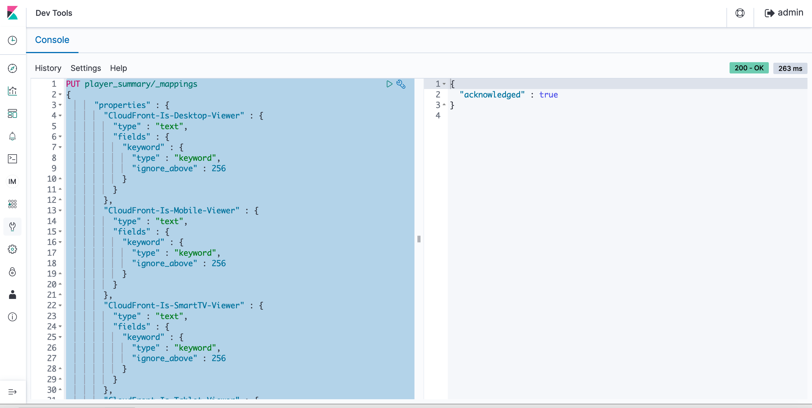Click "CloudFront-Is-Mobile-Viewer" field name
The height and width of the screenshot is (408, 812).
172,210
